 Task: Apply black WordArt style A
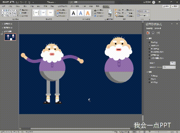73,13
